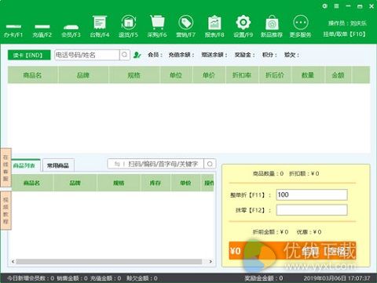Click the 库存 header in product list
The width and height of the screenshot is (377, 283).
click(156, 183)
